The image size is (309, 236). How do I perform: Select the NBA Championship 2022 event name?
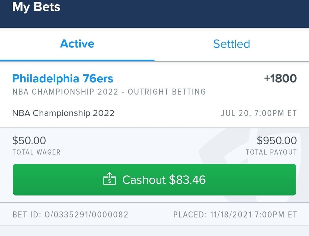63,113
